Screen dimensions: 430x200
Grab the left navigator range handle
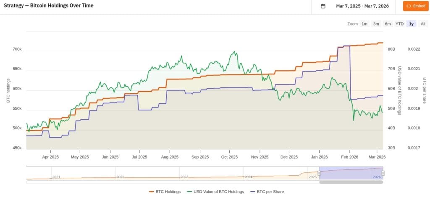pos(319,173)
